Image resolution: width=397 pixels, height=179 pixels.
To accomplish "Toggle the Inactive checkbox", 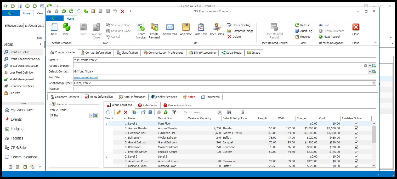I will pos(75,89).
